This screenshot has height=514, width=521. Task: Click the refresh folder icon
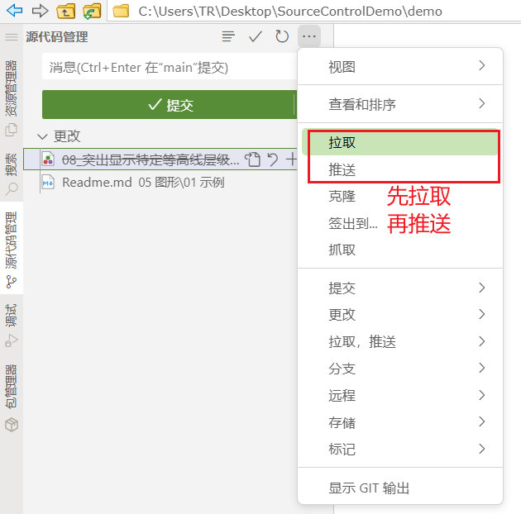(x=92, y=11)
